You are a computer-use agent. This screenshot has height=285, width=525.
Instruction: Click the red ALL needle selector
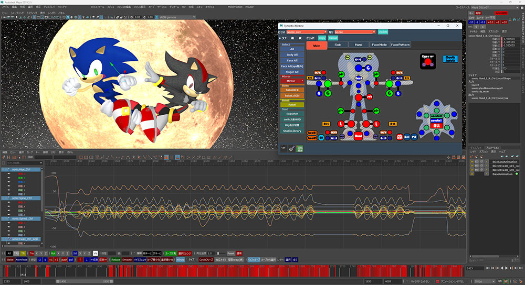(x=436, y=126)
